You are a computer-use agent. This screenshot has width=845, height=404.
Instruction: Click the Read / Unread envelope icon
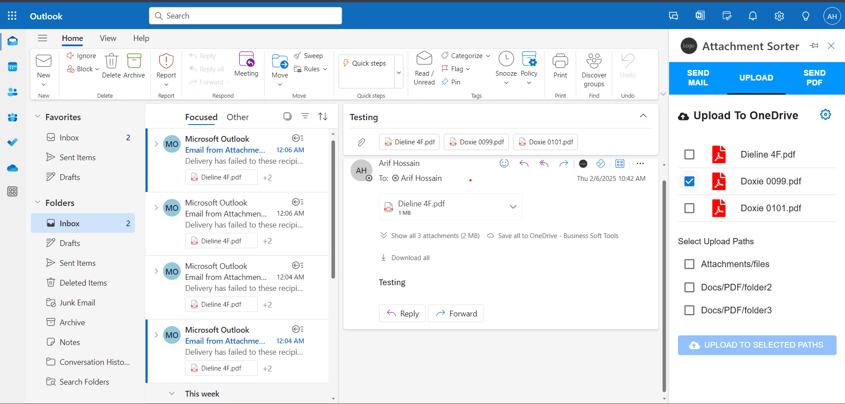[x=424, y=59]
